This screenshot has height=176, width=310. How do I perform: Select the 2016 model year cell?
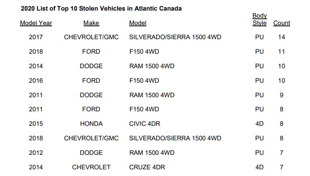[x=36, y=81]
